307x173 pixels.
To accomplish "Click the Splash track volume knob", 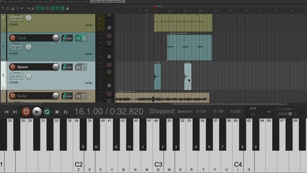I will coord(56,67).
